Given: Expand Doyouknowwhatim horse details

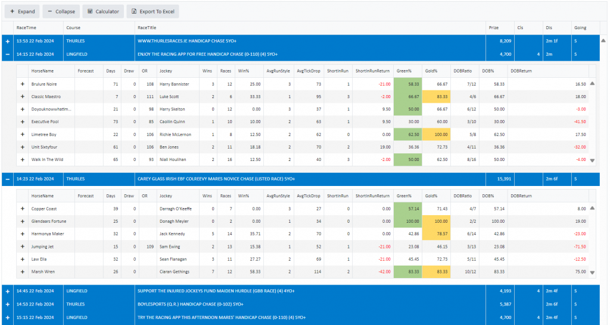Looking at the screenshot, I should [23, 109].
